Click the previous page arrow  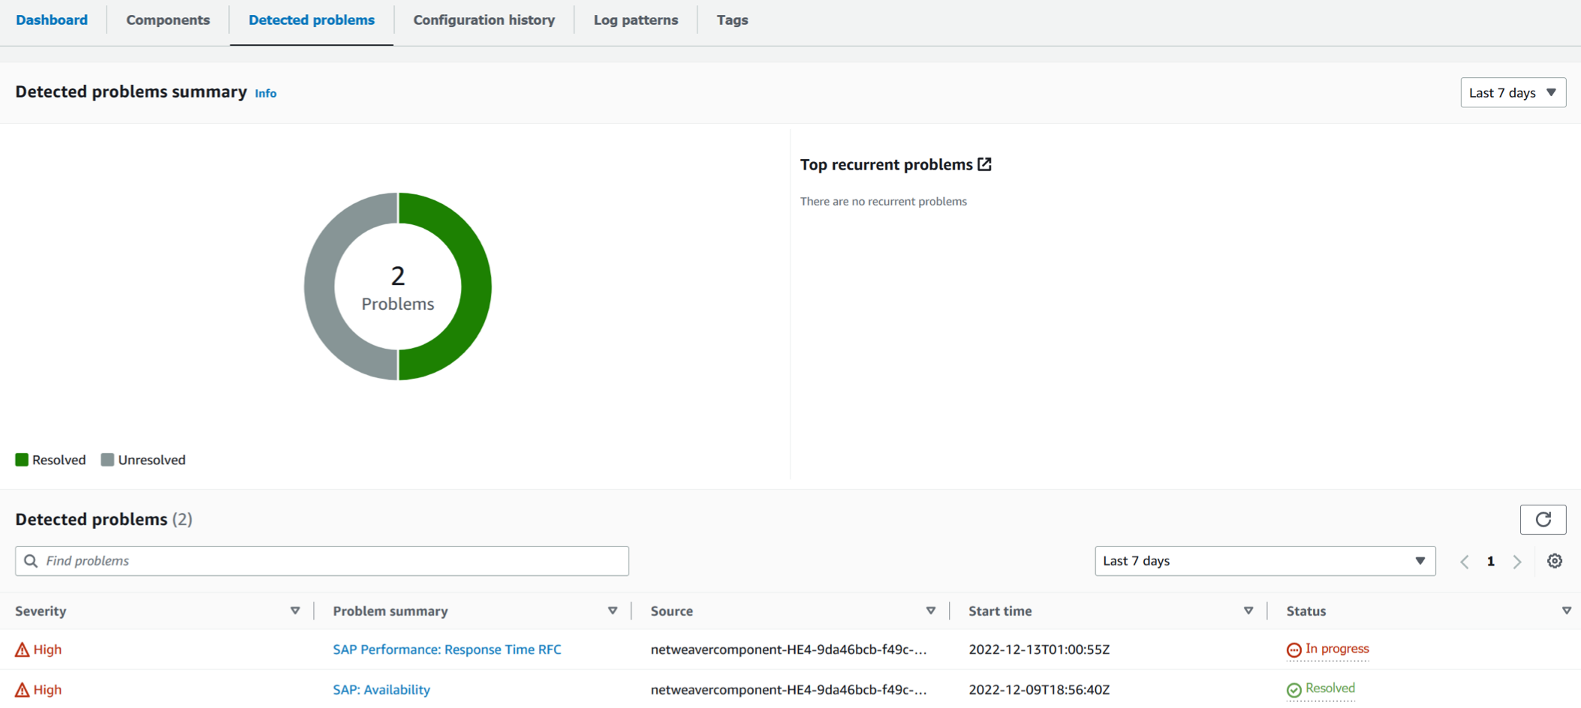click(1465, 561)
